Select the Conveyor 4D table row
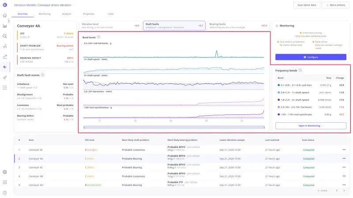This screenshot has width=353, height=198. 182,185
